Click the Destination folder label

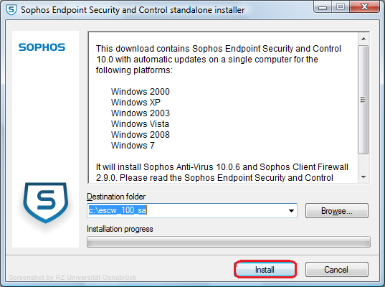pos(116,197)
